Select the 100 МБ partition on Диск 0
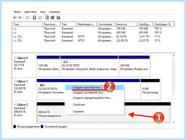 coord(48,66)
